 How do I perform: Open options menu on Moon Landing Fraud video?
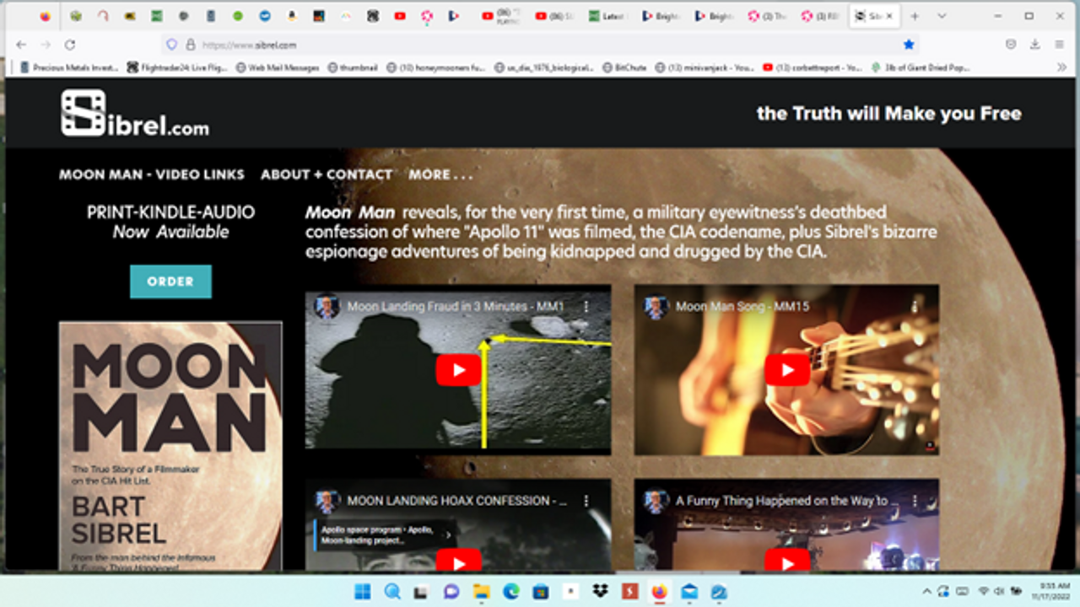(586, 307)
